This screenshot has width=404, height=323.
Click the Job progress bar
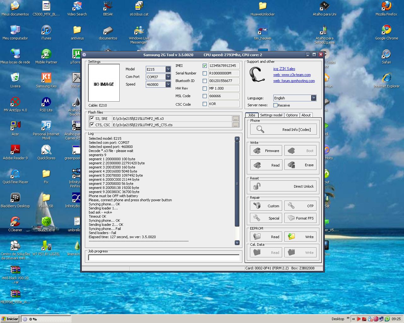(x=164, y=257)
